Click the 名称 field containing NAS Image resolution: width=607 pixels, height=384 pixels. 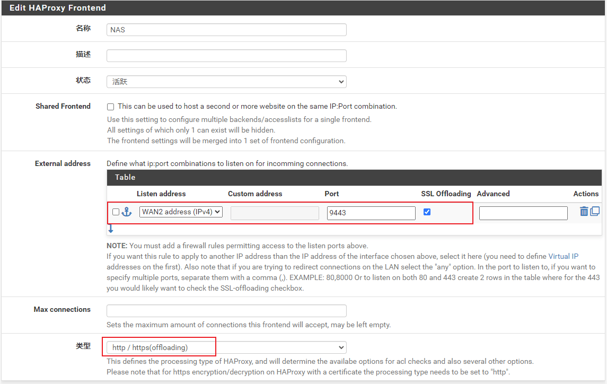226,30
